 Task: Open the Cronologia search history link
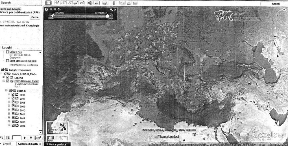(x=32, y=25)
